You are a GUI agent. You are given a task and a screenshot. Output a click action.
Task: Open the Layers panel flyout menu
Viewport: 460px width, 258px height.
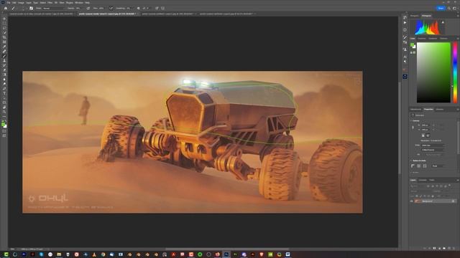tap(457, 180)
